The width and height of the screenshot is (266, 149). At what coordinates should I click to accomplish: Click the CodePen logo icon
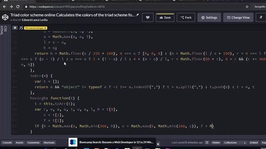tap(5, 17)
